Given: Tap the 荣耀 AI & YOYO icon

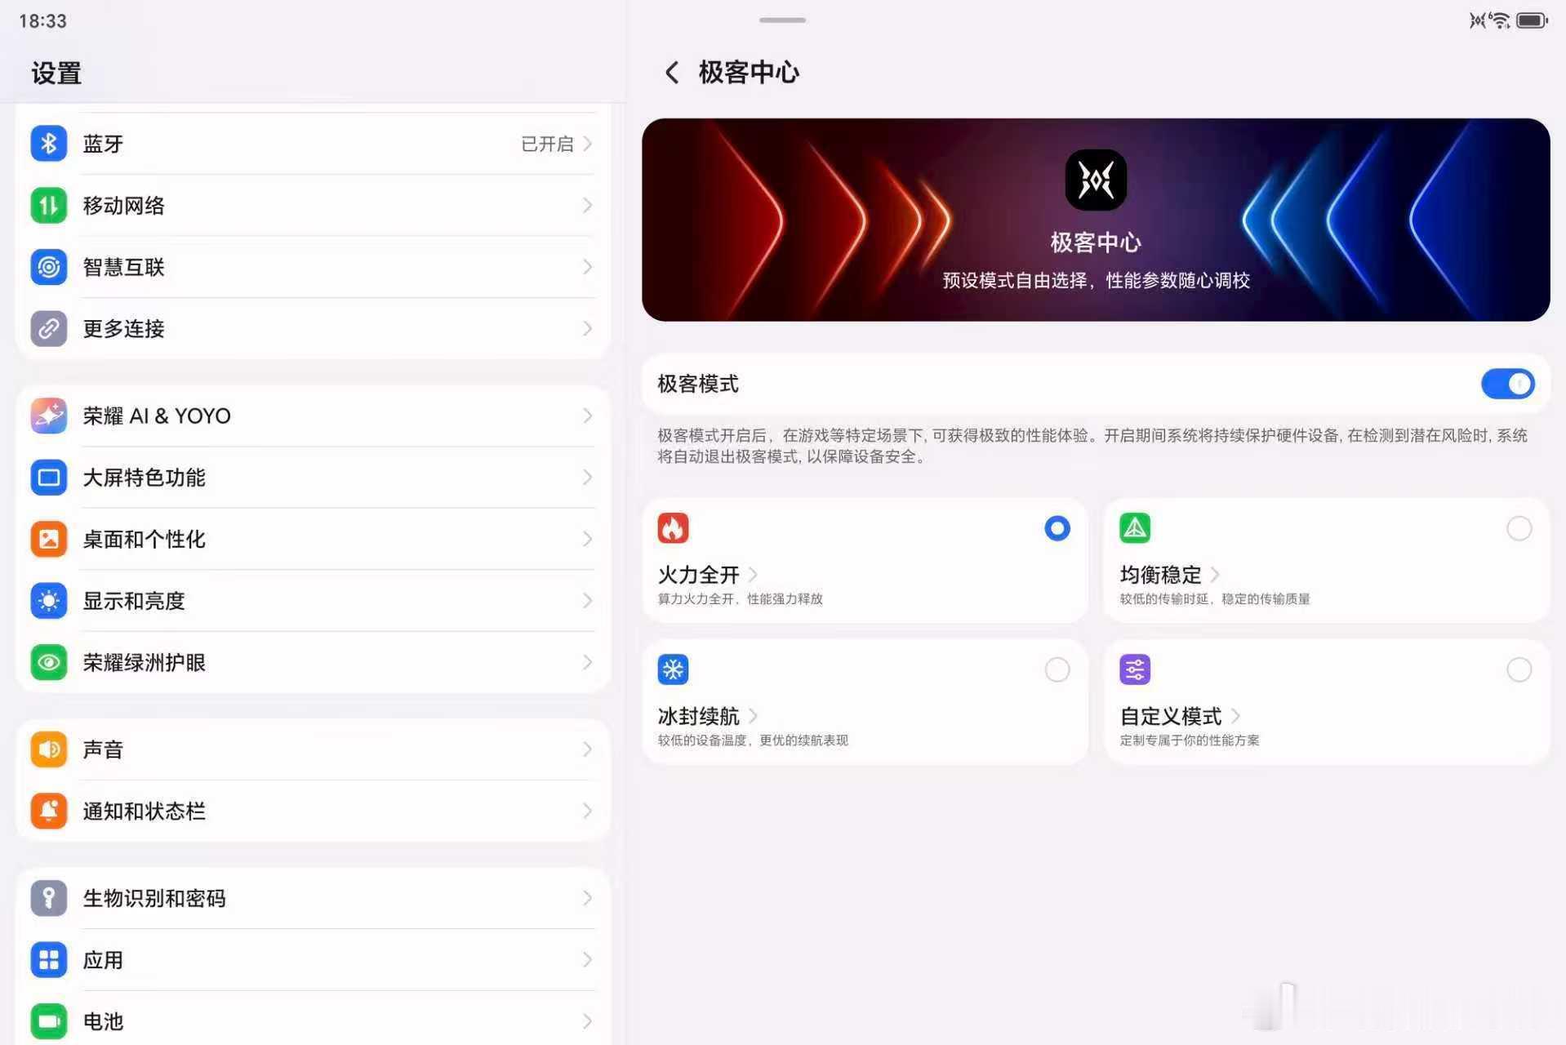Looking at the screenshot, I should tap(48, 416).
